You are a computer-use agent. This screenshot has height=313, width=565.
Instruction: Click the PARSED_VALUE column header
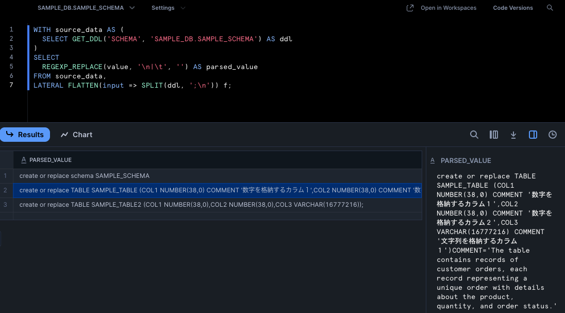tap(217, 160)
